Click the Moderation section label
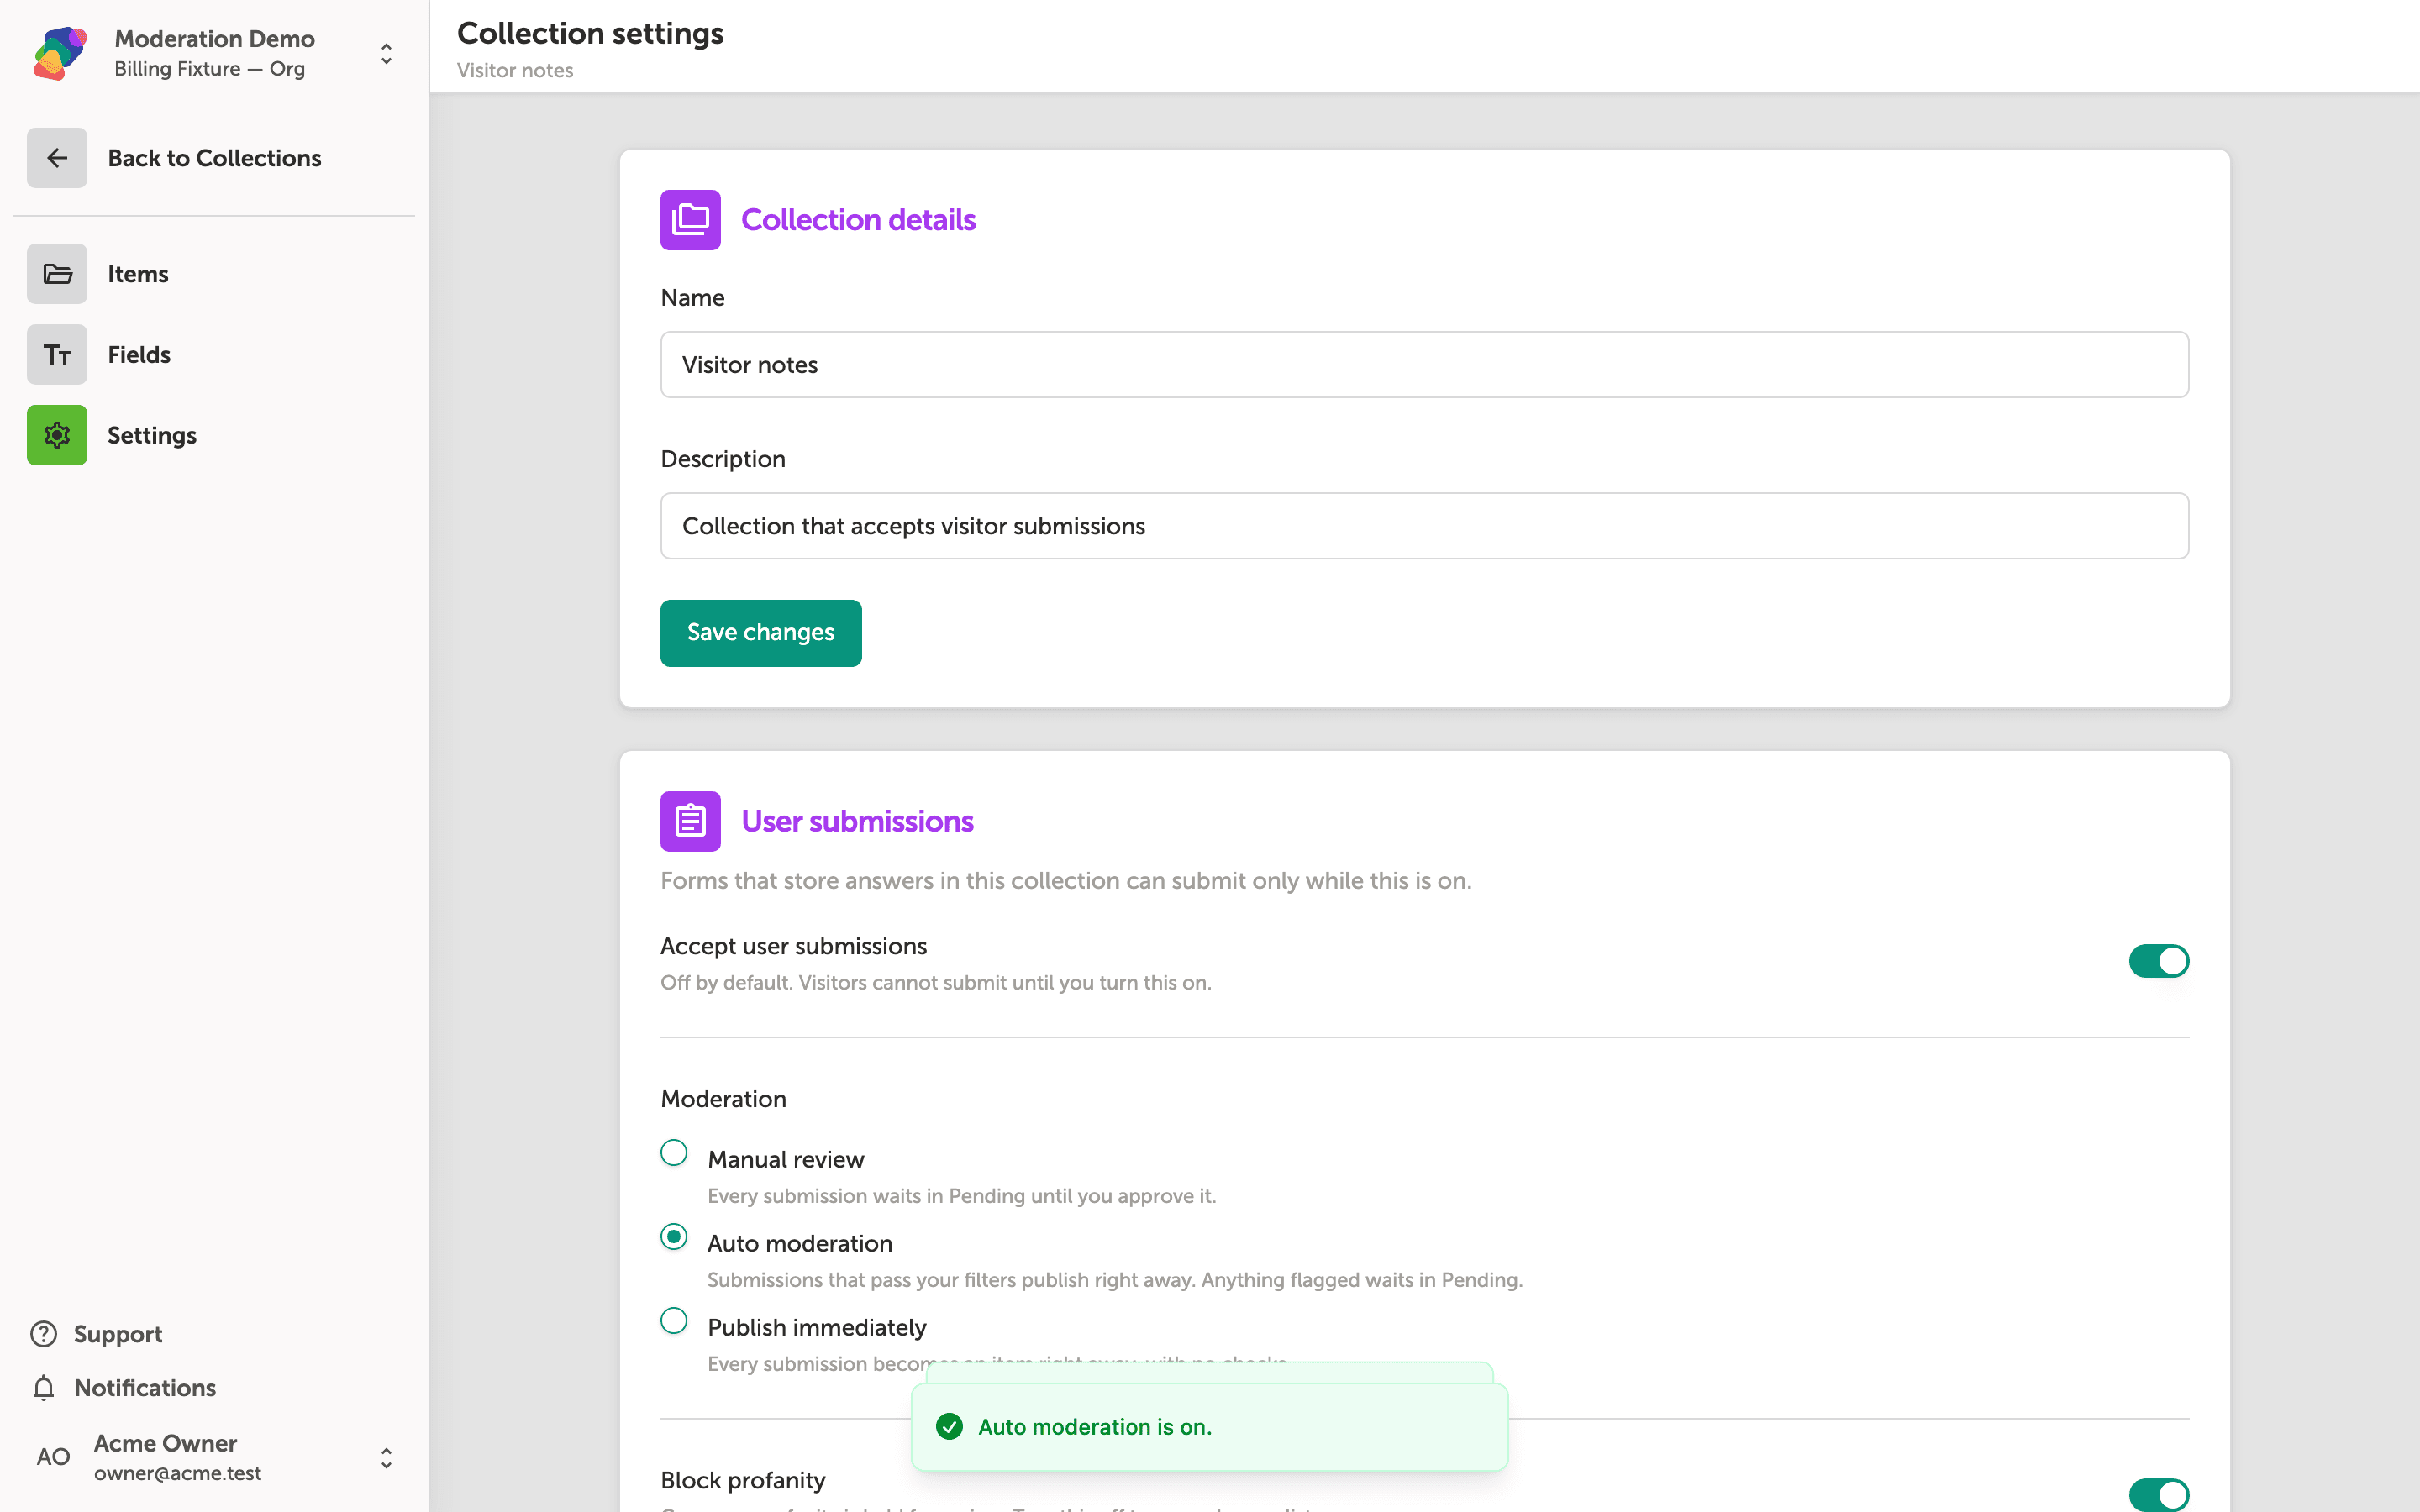The width and height of the screenshot is (2420, 1512). (x=723, y=1099)
